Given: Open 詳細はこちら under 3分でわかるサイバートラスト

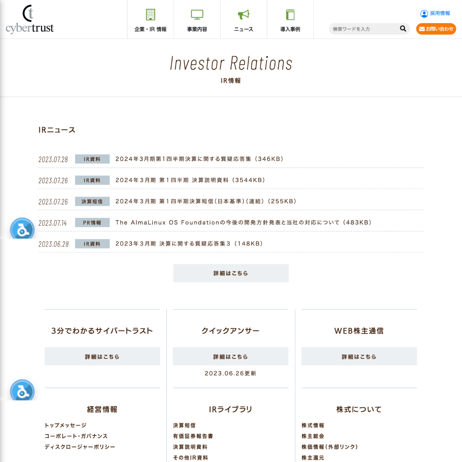Looking at the screenshot, I should pos(102,356).
